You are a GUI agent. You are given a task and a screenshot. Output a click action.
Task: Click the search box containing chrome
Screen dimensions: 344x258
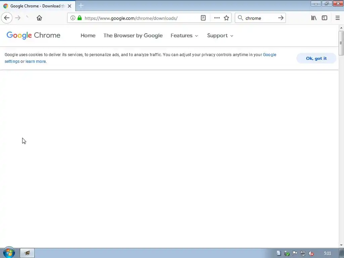[260, 18]
